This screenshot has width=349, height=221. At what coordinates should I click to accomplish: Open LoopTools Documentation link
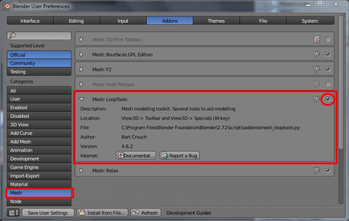pos(136,156)
